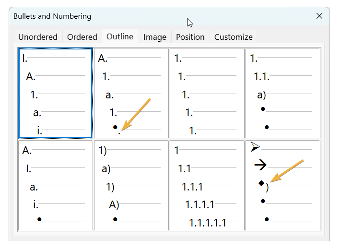This screenshot has height=250, width=341.
Task: Click the right-pointing arrow bullet icon
Action: (x=260, y=165)
